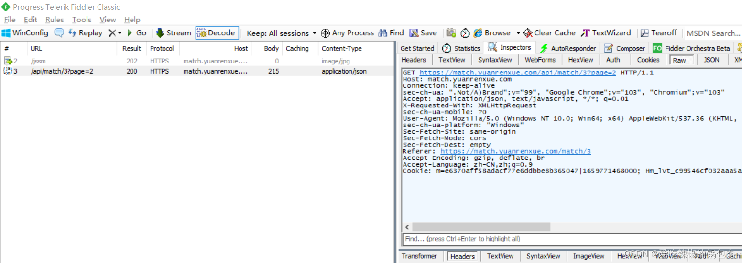Select response Transformer tab
This screenshot has height=263, width=742.
pyautogui.click(x=419, y=256)
